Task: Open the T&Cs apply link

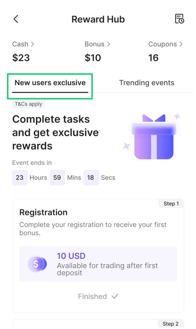Action: [29, 104]
